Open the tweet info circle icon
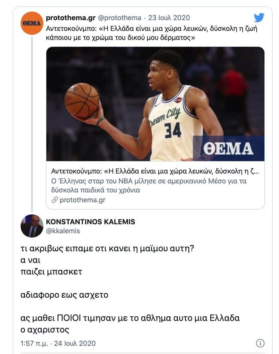The width and height of the screenshot is (279, 354). pos(260,343)
